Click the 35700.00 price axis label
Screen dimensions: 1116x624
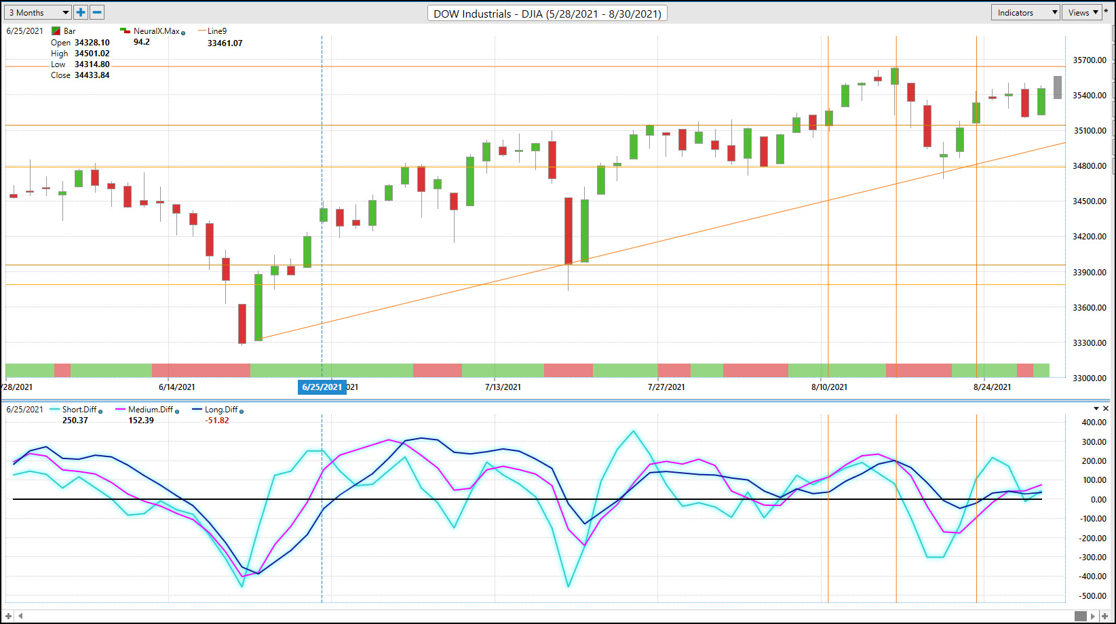pos(1090,60)
